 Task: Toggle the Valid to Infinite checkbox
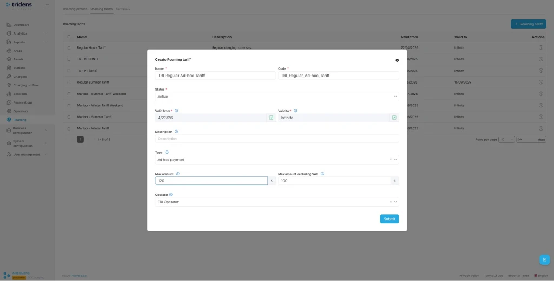click(x=394, y=118)
